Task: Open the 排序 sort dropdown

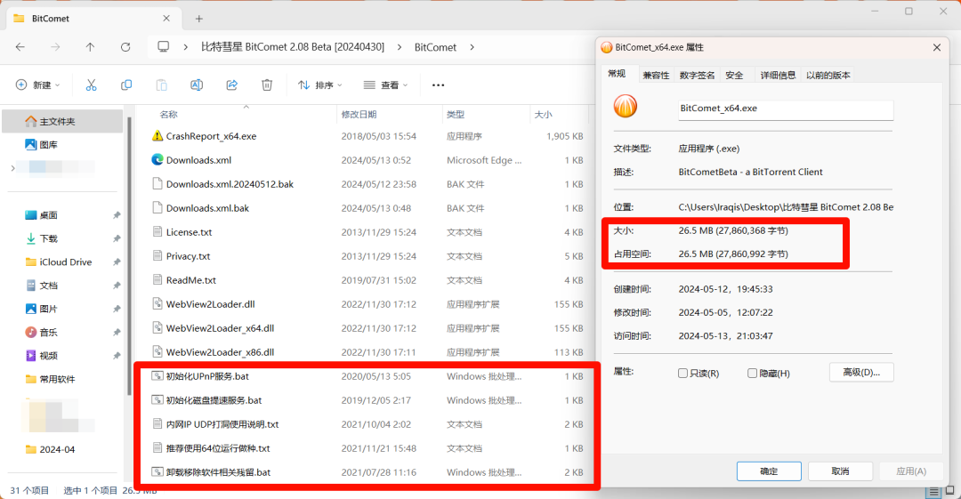Action: point(320,85)
